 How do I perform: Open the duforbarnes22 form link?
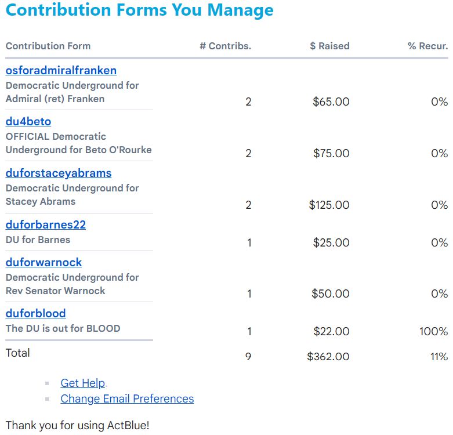(46, 224)
